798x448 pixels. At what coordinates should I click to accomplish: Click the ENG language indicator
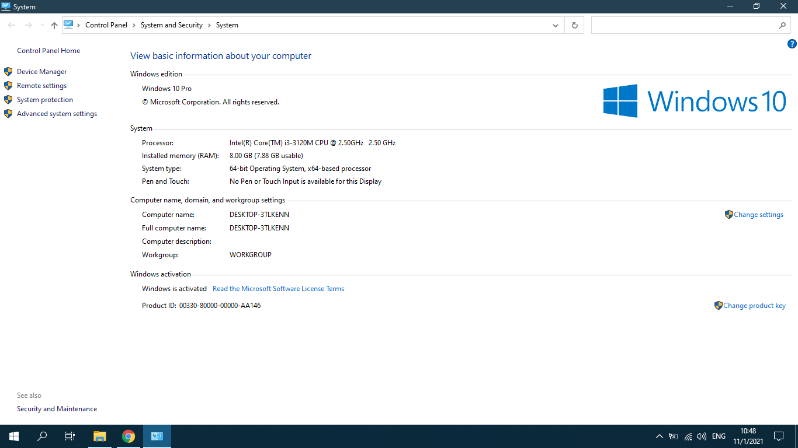click(719, 436)
